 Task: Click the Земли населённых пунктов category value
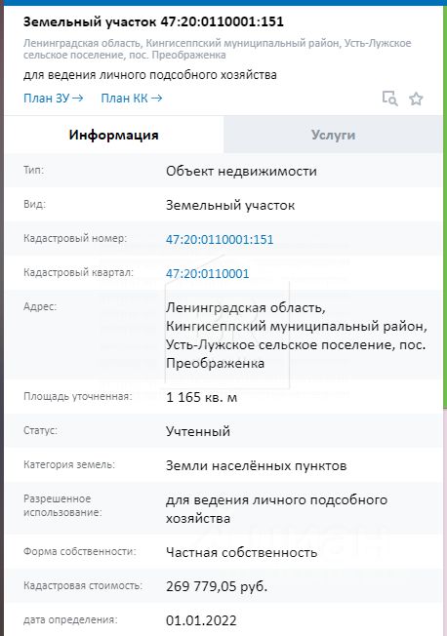point(256,465)
